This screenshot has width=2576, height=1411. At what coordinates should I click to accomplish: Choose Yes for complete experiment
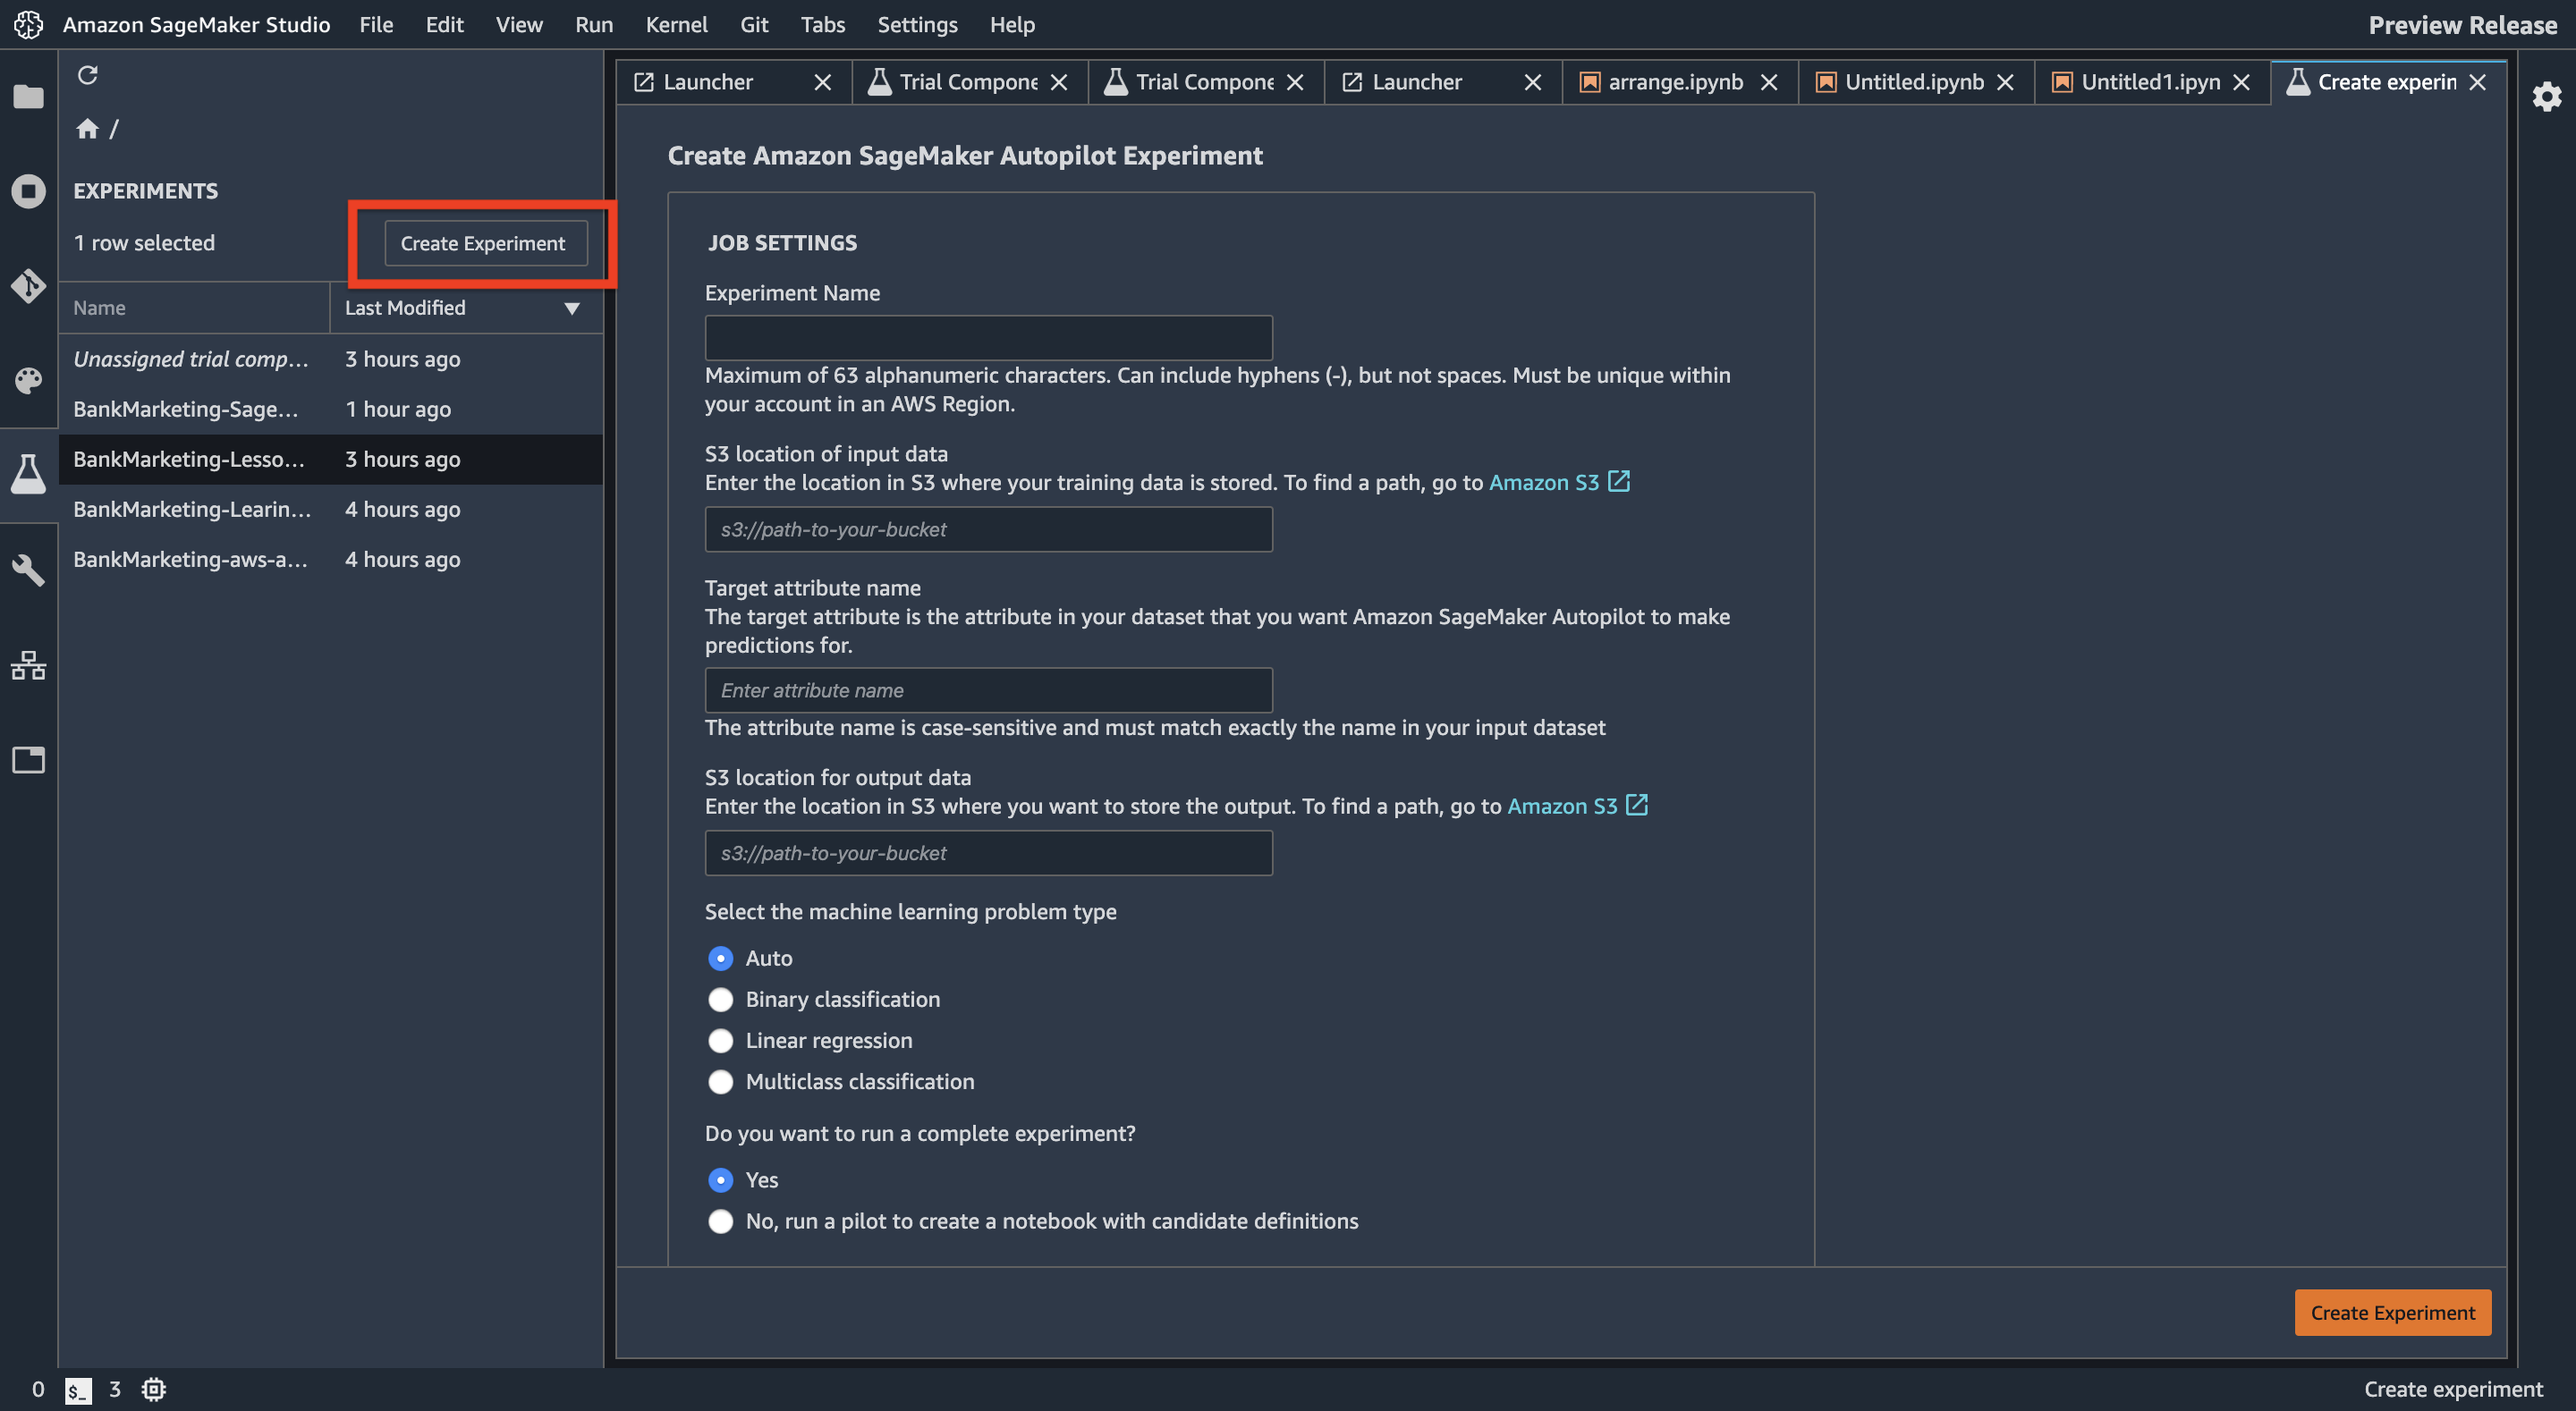click(x=720, y=1180)
